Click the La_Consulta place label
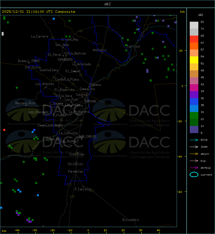 pos(69,133)
